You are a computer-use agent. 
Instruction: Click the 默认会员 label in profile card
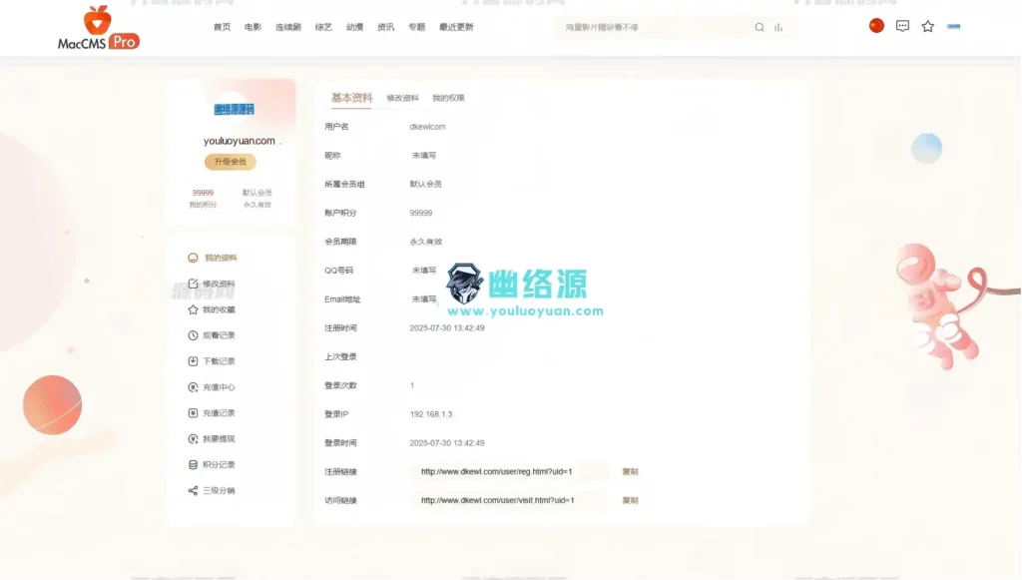(257, 193)
